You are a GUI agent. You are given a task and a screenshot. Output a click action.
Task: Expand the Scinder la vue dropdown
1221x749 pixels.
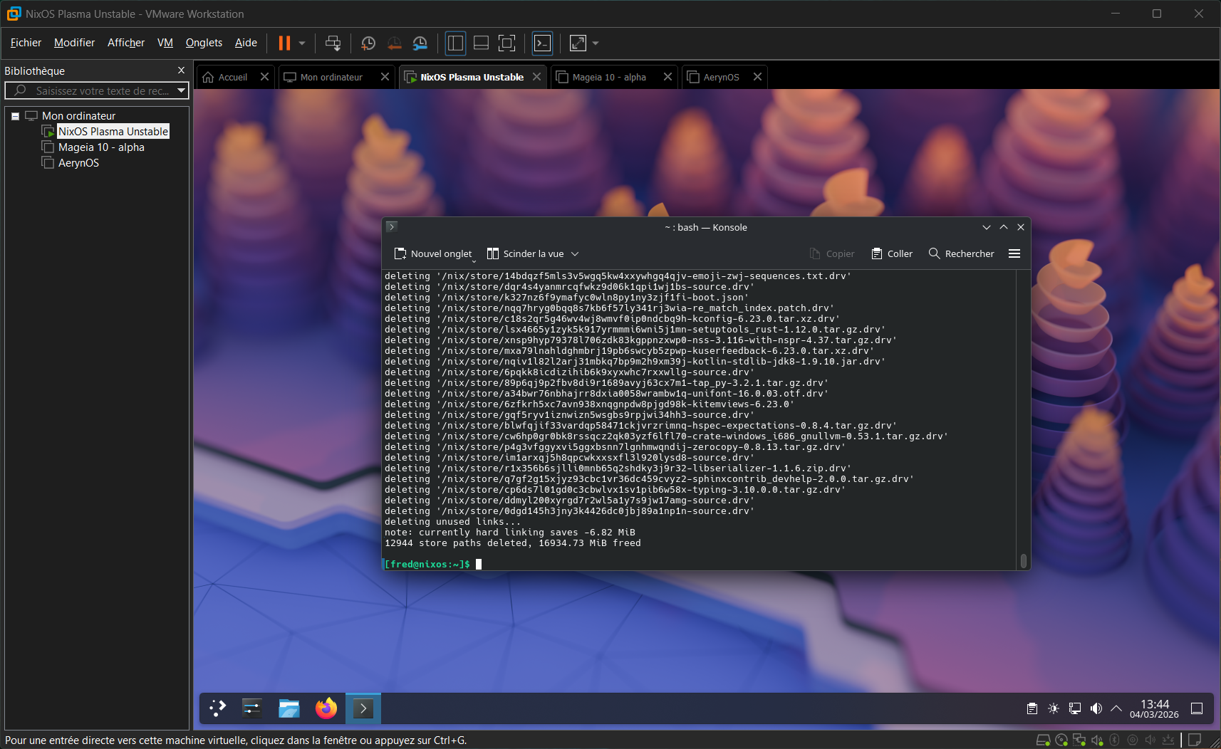coord(575,254)
